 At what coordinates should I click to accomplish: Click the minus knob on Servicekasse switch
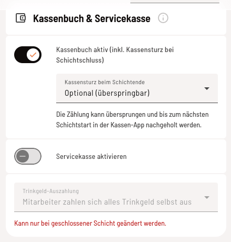(23, 156)
